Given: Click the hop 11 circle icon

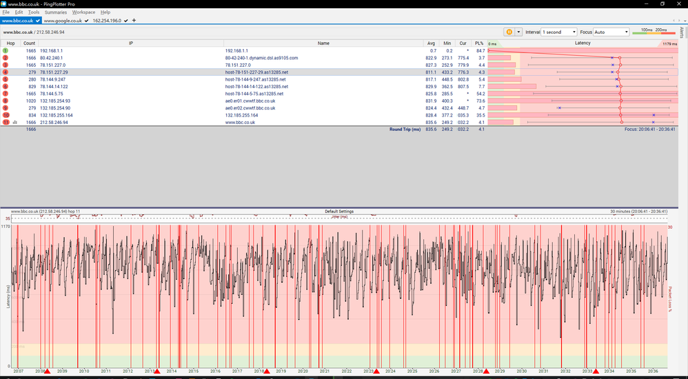Looking at the screenshot, I should pyautogui.click(x=6, y=123).
